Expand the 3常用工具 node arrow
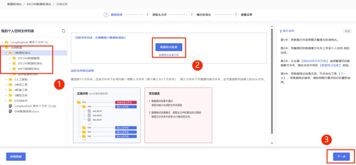Viewport: 356px width, 165px height. click(6, 85)
